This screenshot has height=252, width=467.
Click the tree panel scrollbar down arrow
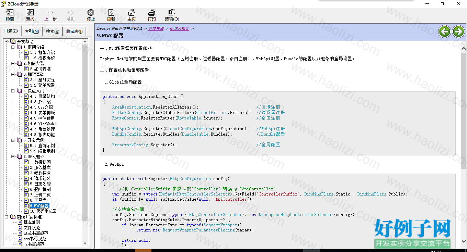(85, 243)
